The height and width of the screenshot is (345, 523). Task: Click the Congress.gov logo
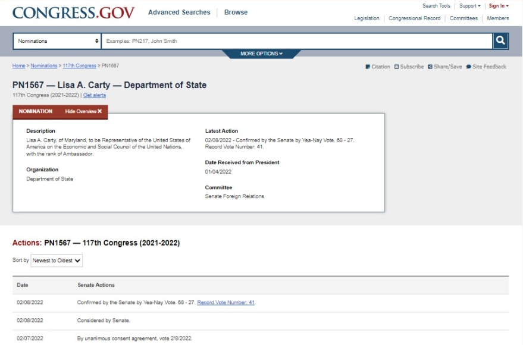pyautogui.click(x=73, y=12)
